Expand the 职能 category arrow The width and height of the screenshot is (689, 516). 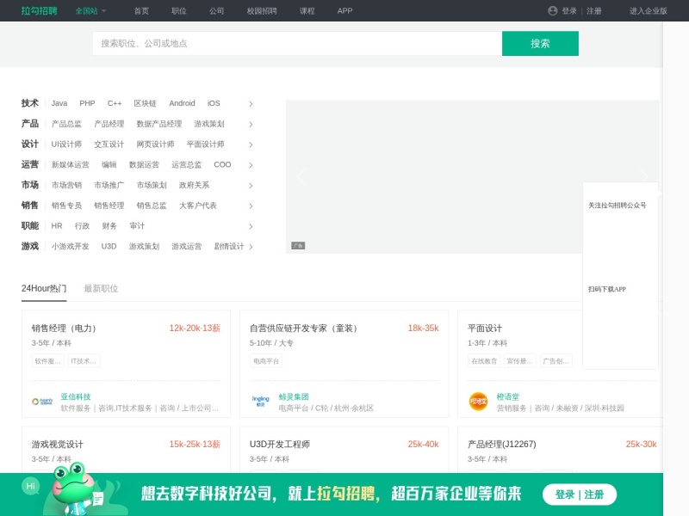251,227
